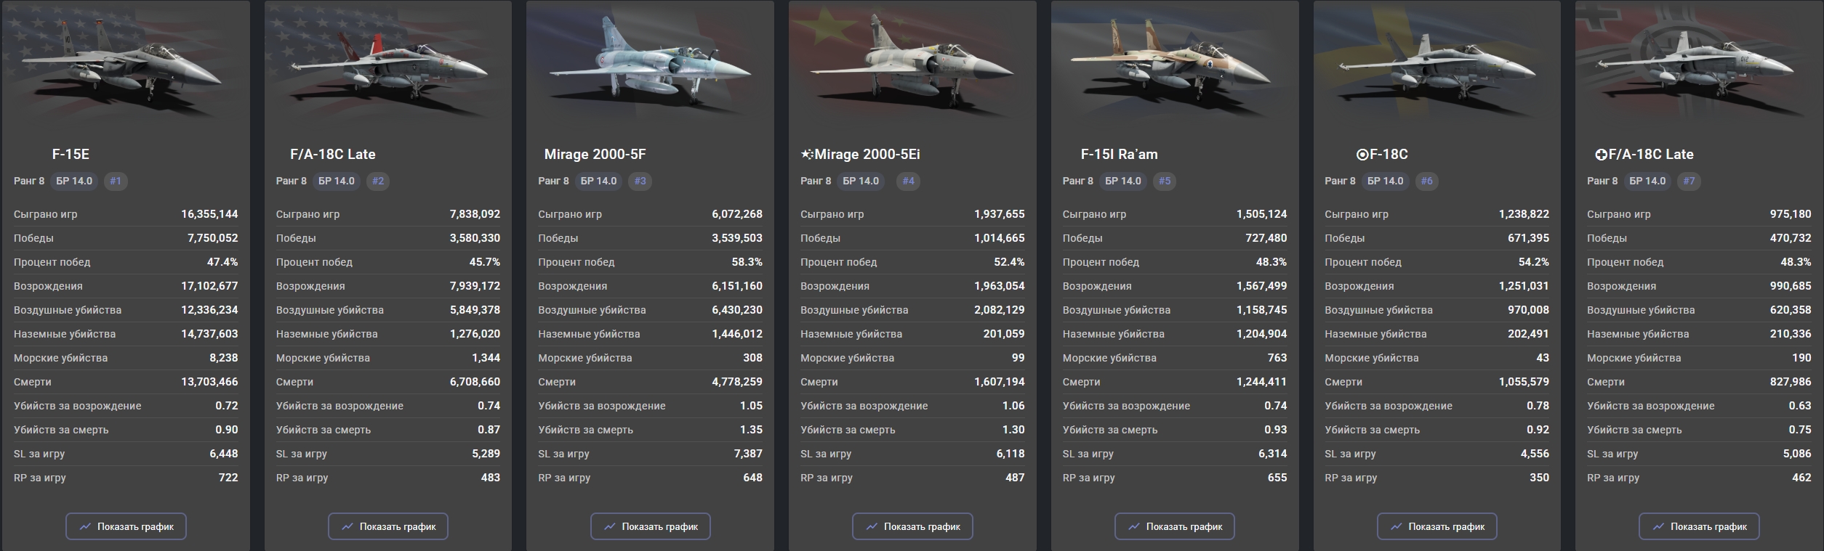Click the chart icon in F-15E's graph button

85,526
